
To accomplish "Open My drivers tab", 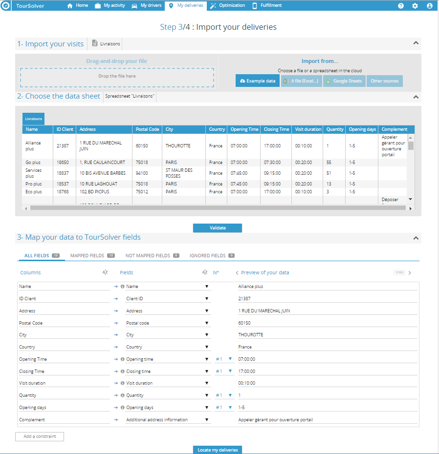I will pyautogui.click(x=147, y=5).
